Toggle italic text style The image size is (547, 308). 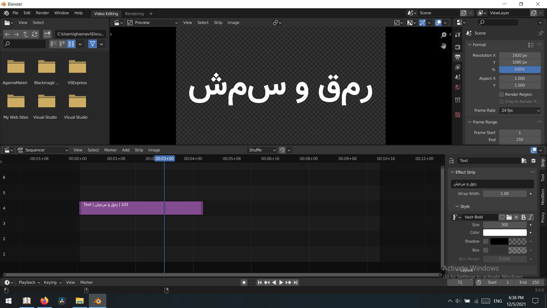pos(530,217)
